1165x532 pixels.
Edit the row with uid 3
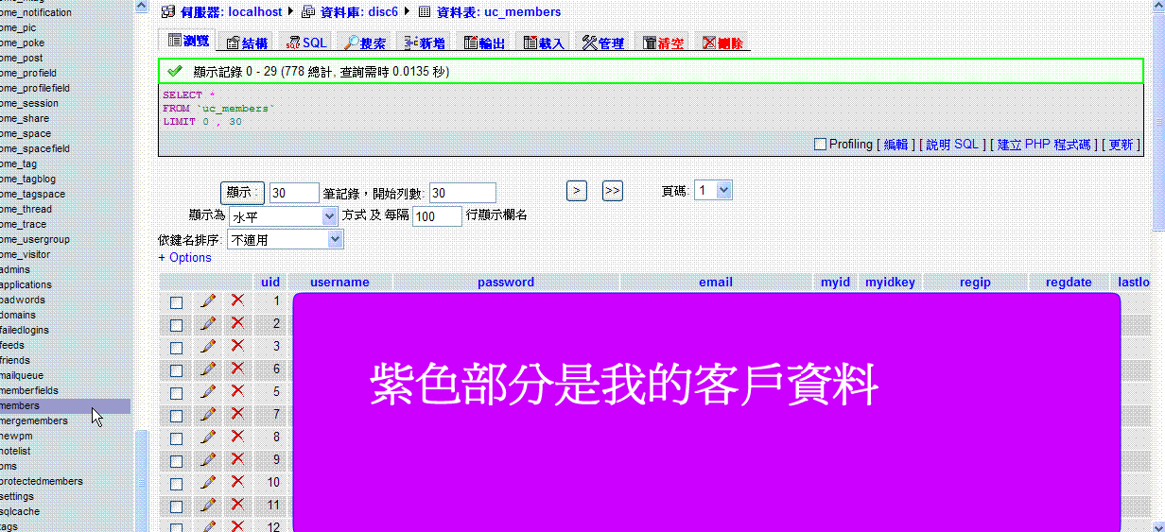pos(208,346)
